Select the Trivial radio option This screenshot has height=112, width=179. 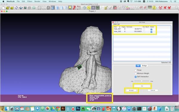point(135,70)
